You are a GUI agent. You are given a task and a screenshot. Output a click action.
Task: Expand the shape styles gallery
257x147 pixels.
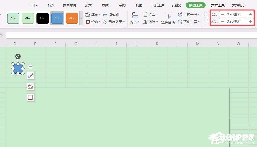[x=81, y=18]
